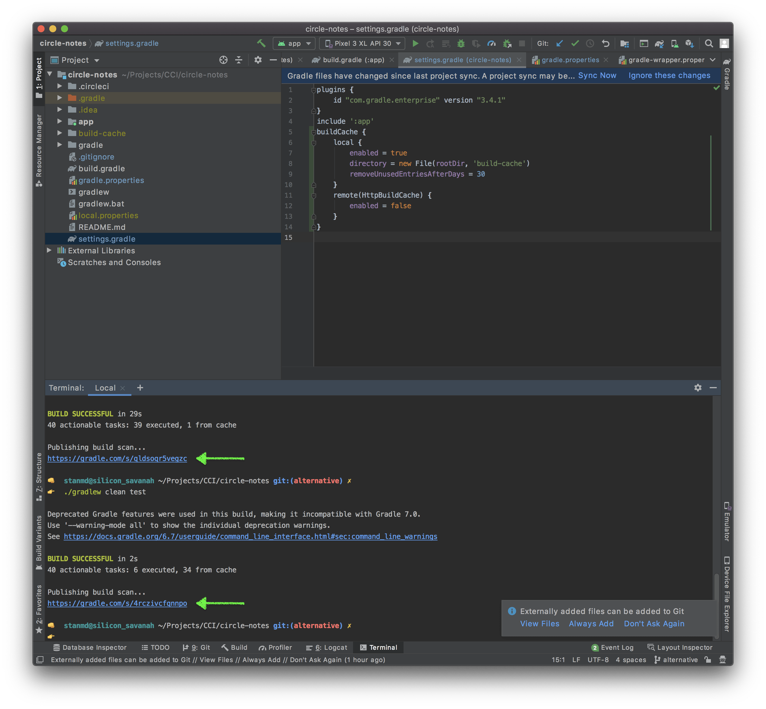Open the first gradle.com build scan link
The width and height of the screenshot is (766, 709).
[x=117, y=458]
